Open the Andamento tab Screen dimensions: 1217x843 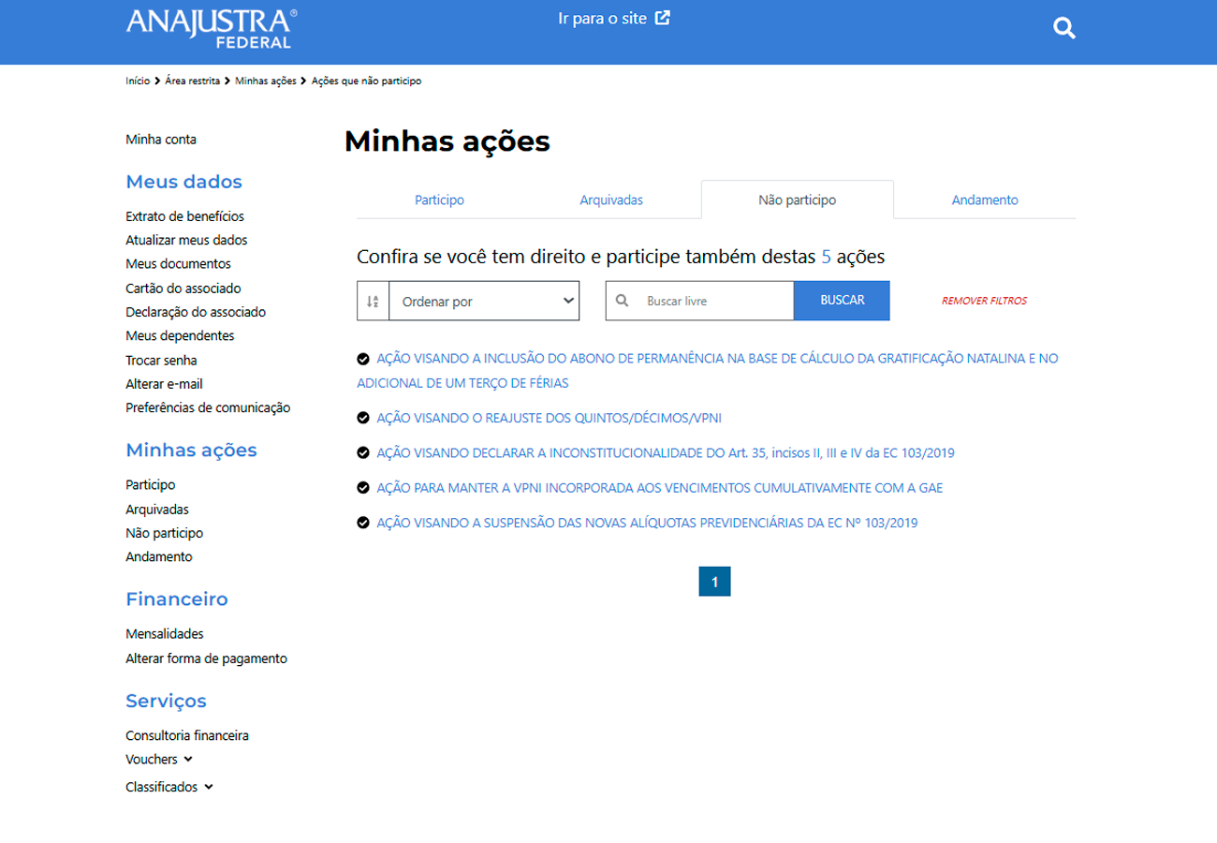point(985,200)
